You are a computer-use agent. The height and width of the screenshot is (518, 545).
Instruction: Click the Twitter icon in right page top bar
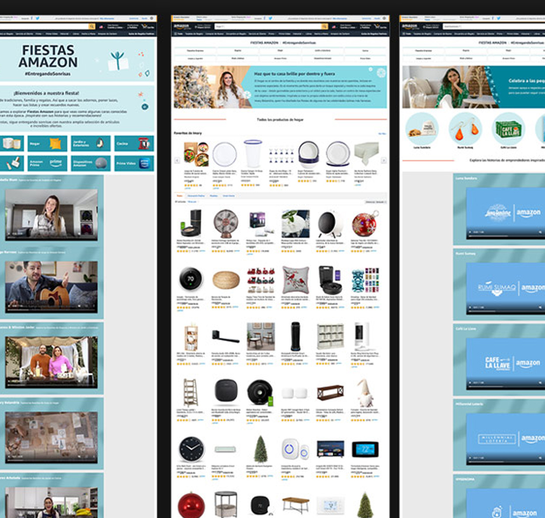(498, 18)
